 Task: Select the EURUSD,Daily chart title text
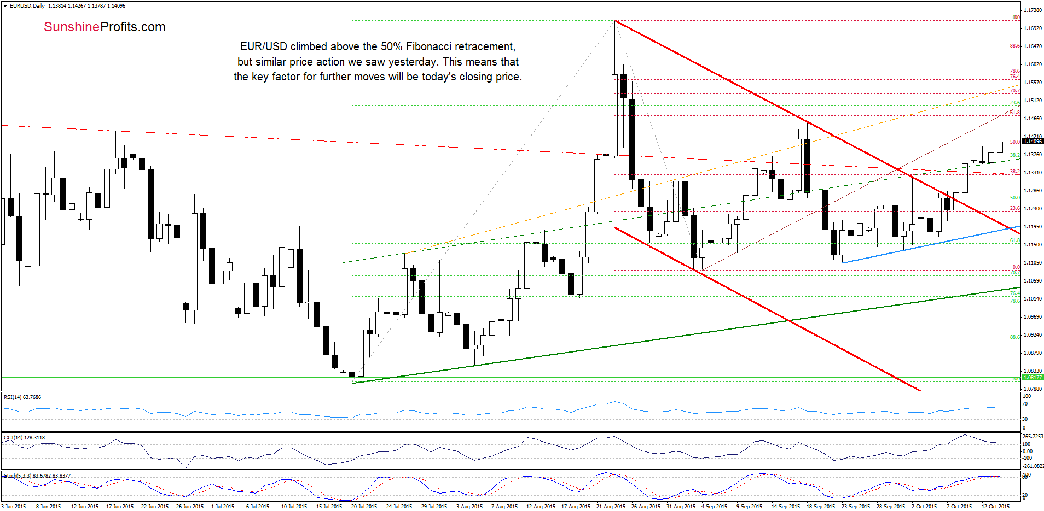tap(27, 6)
